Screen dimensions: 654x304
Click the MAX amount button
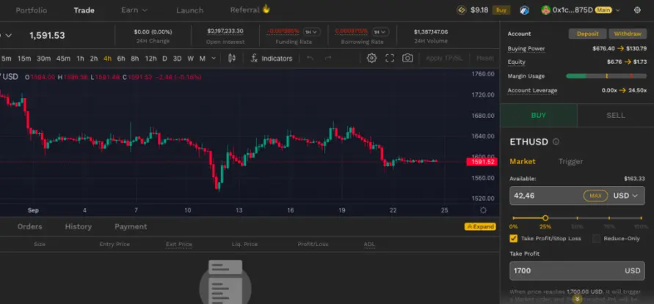click(595, 196)
